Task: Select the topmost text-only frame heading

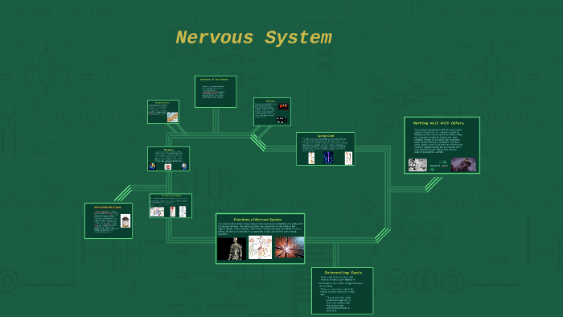Action: tap(215, 80)
